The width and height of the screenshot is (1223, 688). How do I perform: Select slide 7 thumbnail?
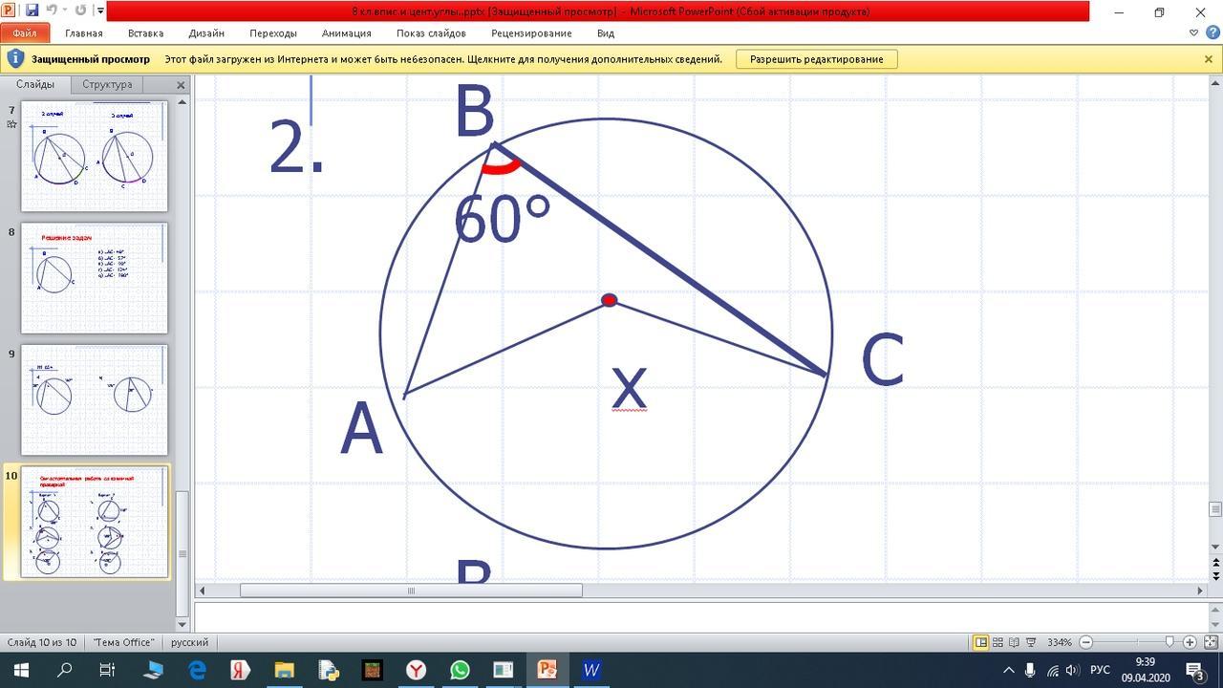[x=95, y=156]
